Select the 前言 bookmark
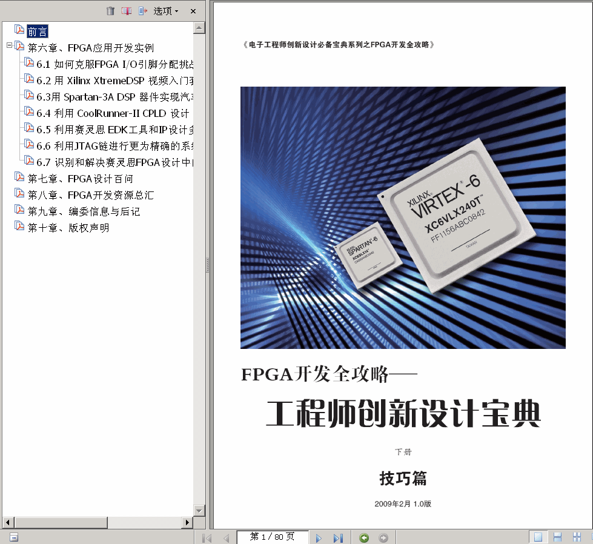The width and height of the screenshot is (593, 544). coord(38,32)
